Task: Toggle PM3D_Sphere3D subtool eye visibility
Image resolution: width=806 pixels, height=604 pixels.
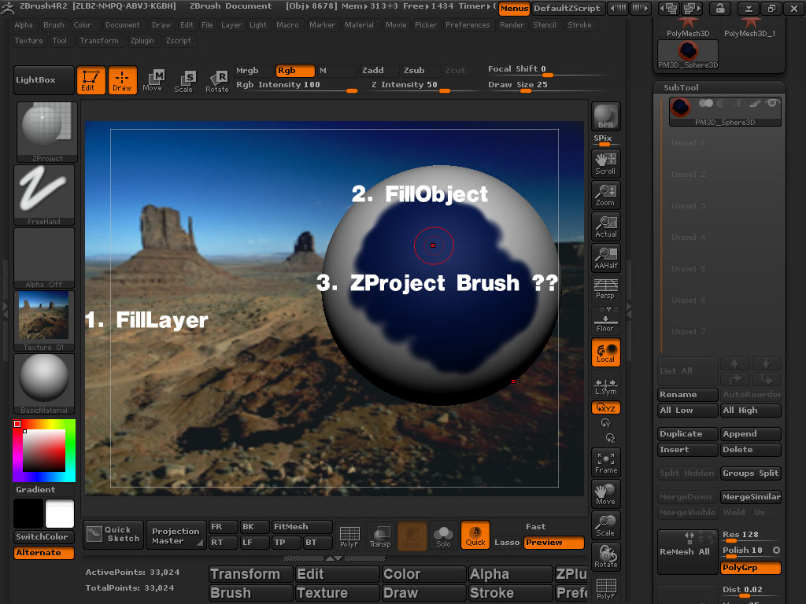Action: (771, 103)
